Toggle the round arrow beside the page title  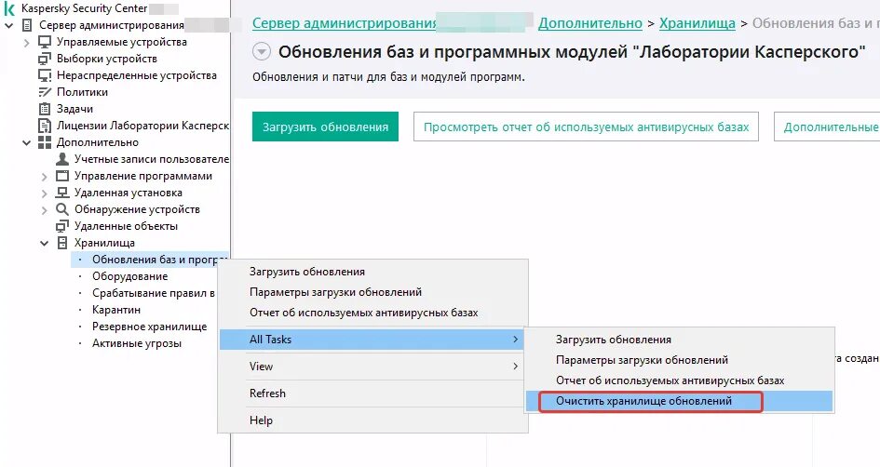click(262, 51)
